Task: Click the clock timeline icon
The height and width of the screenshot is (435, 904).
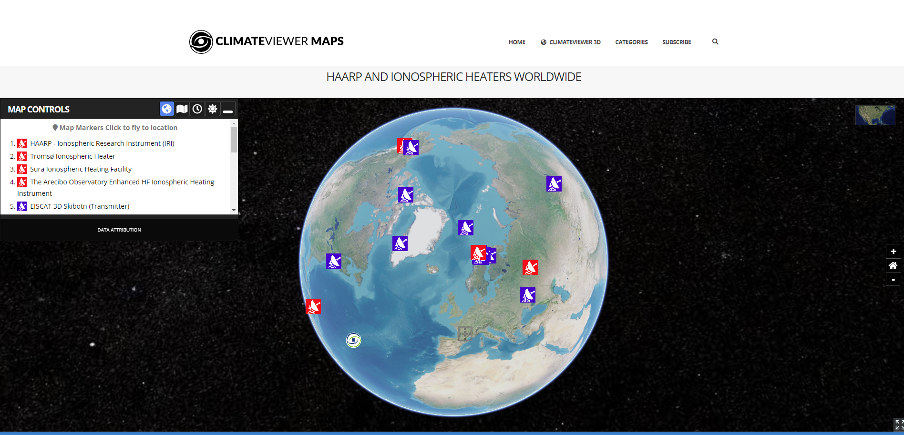Action: click(x=197, y=109)
